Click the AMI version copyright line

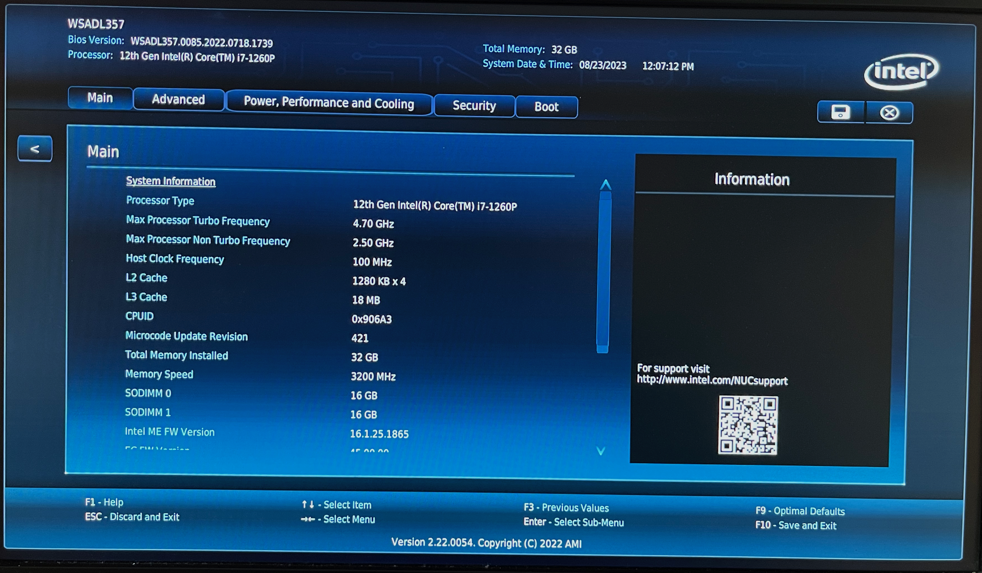pyautogui.click(x=486, y=543)
